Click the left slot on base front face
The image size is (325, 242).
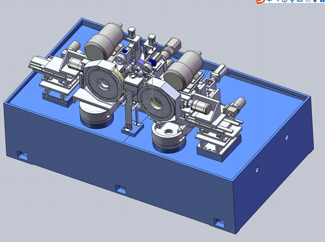pos(22,155)
